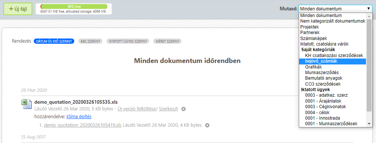Choose Projektek from the list
This screenshot has height=143, width=376.
[332, 27]
